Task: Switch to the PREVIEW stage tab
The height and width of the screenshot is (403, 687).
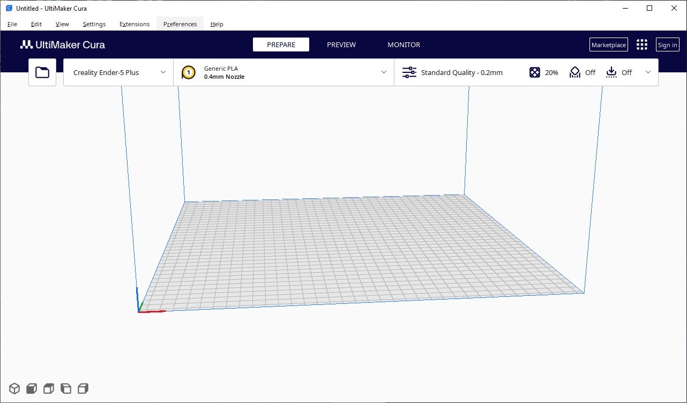Action: (341, 45)
